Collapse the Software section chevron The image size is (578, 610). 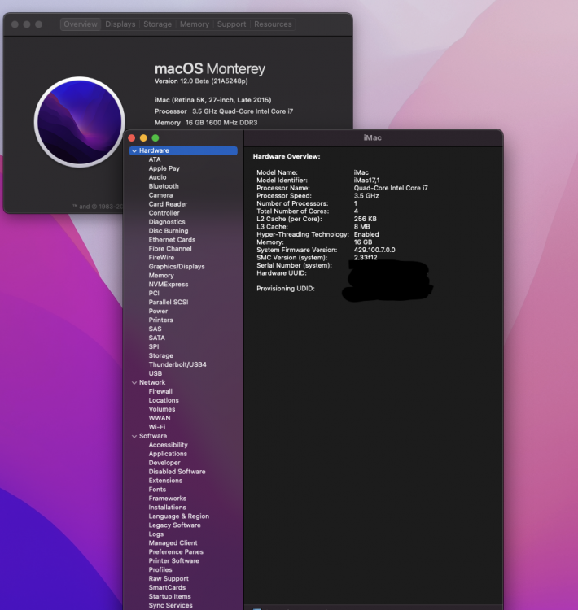(x=134, y=436)
